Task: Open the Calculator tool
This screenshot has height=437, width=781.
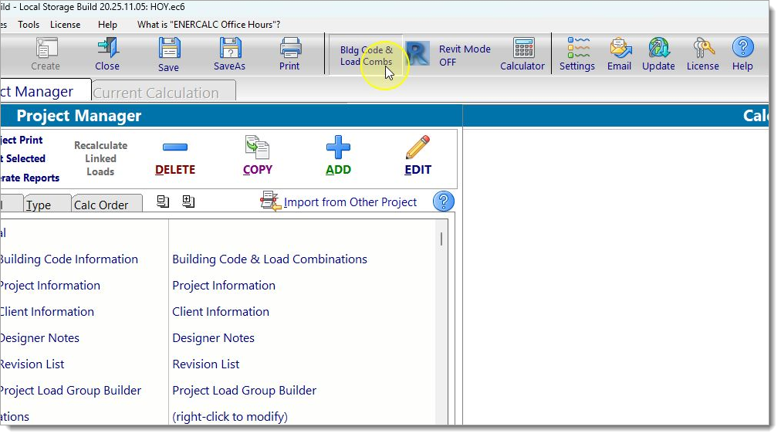Action: (x=522, y=54)
